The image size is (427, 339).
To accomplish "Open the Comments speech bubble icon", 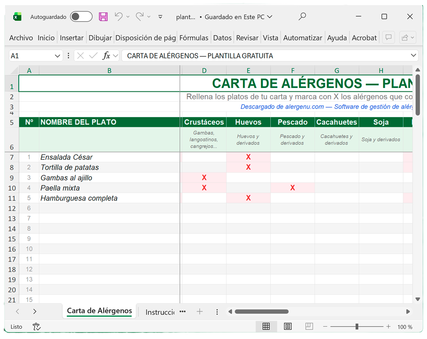I will pos(388,38).
